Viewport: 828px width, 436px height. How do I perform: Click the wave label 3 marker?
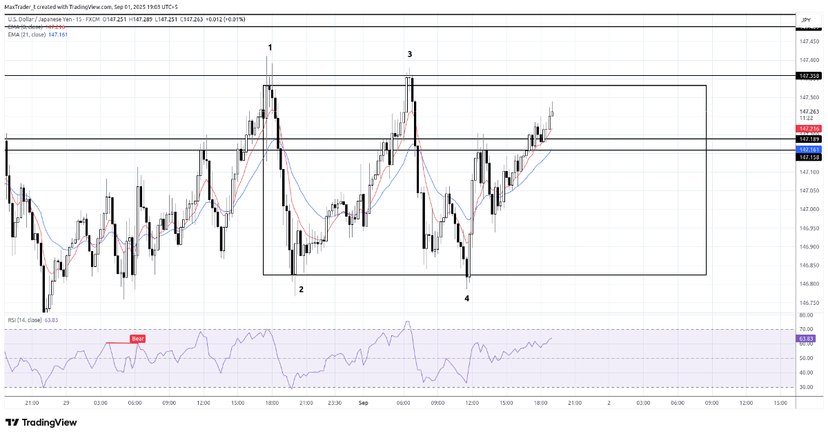(x=410, y=54)
